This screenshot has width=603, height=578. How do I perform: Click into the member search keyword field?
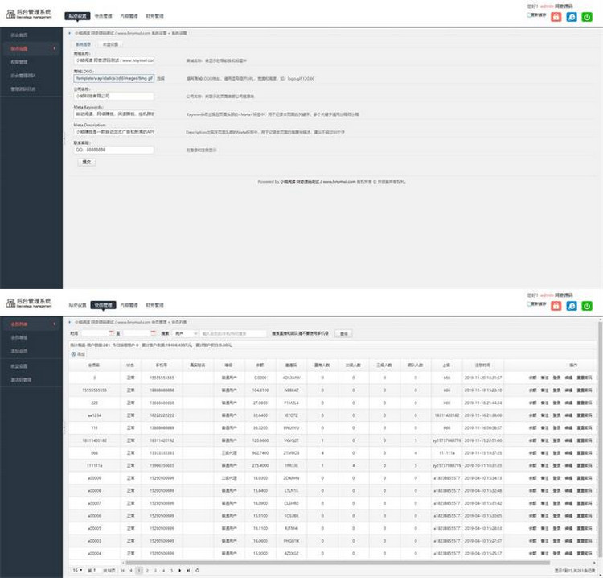point(233,333)
